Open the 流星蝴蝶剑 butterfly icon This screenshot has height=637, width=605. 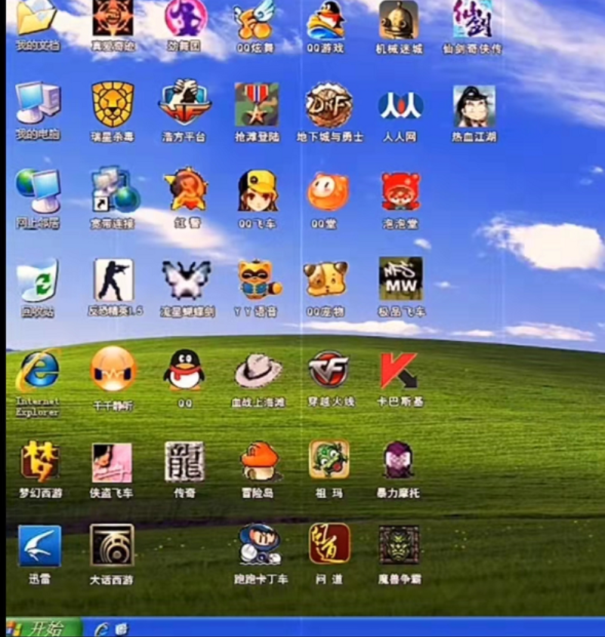[x=187, y=280]
